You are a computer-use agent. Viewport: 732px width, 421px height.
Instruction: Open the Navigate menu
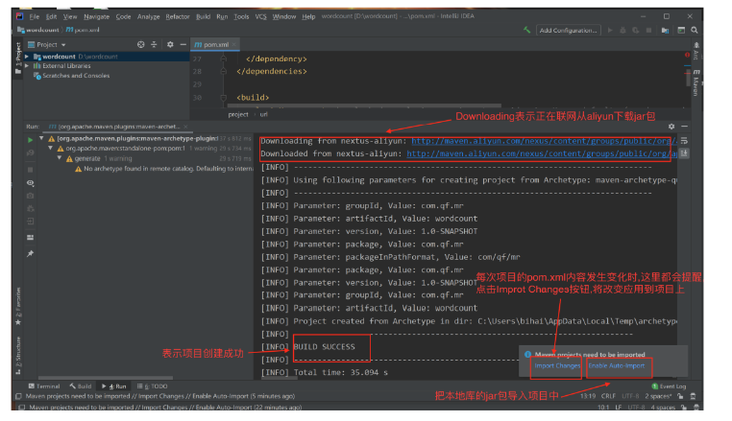point(97,16)
